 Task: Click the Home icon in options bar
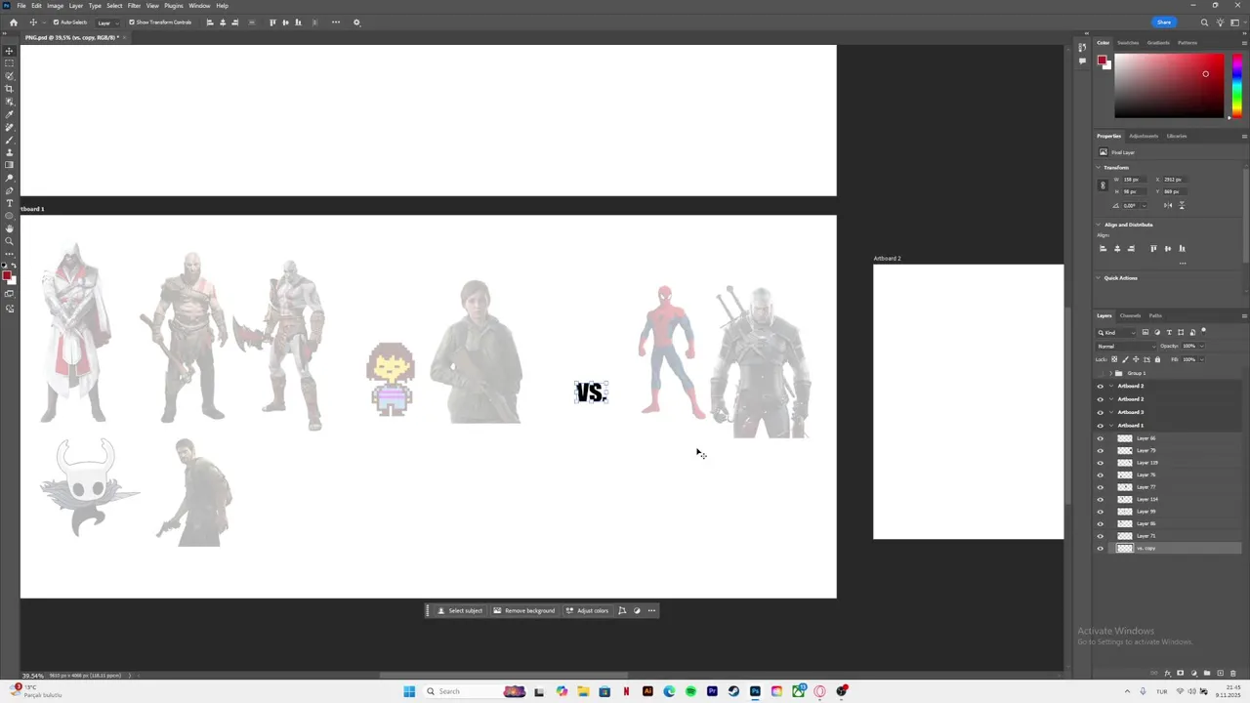(x=13, y=22)
